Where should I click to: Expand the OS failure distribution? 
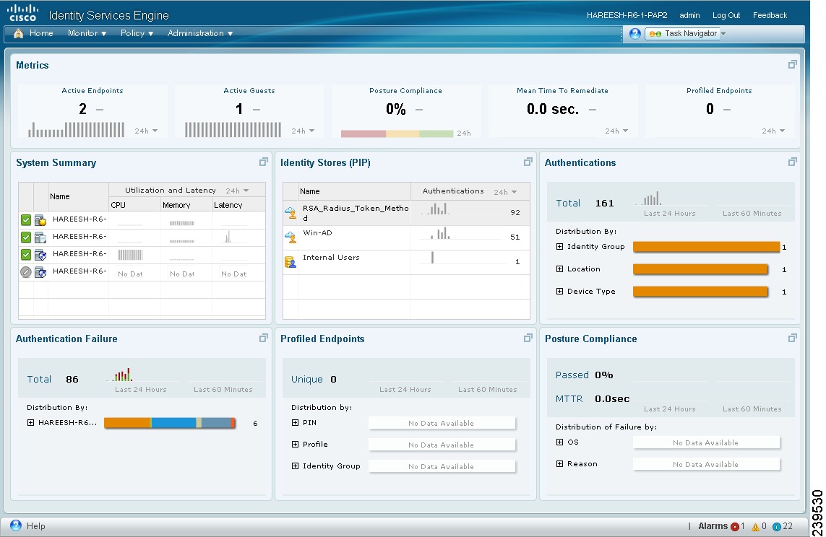click(559, 442)
